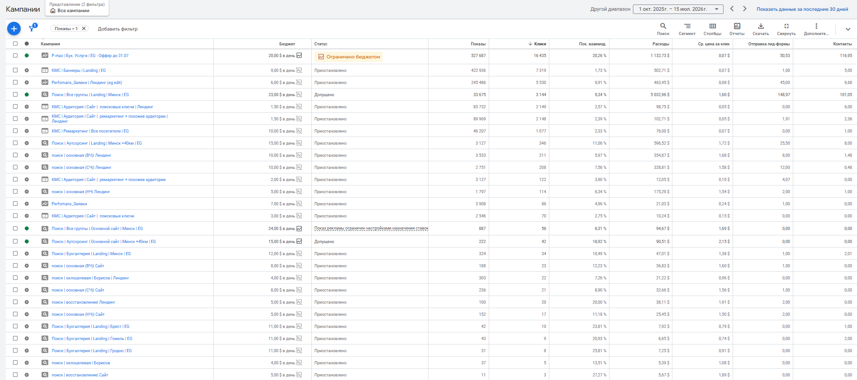Sort by the Расходы column header
857x380 pixels.
[x=661, y=44]
